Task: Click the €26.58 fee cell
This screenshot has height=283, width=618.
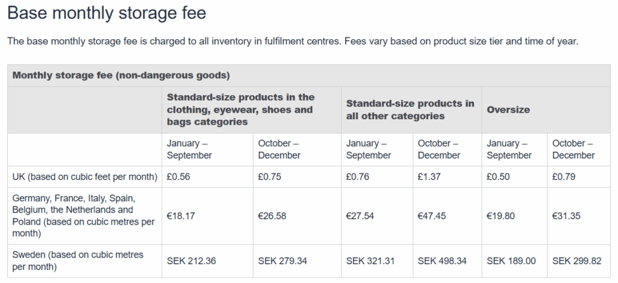Action: click(x=272, y=216)
